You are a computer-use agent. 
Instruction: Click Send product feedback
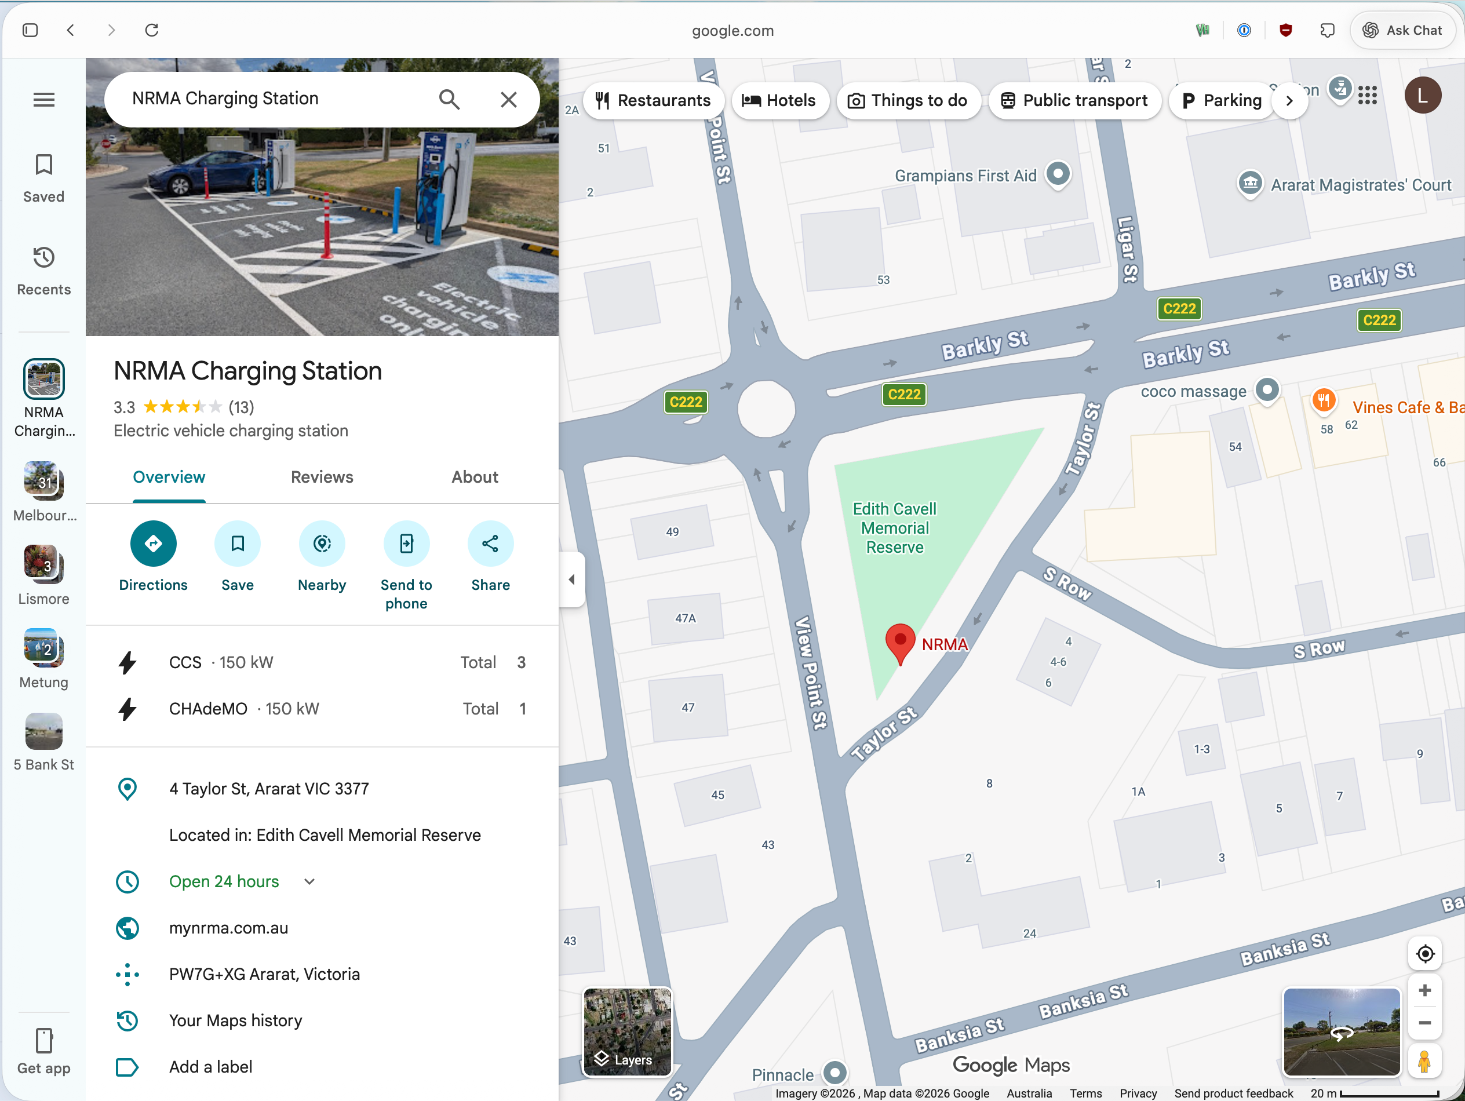coord(1233,1093)
